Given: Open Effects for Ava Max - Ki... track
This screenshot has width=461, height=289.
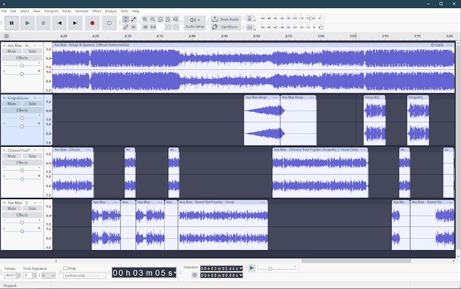Looking at the screenshot, I should (22, 57).
